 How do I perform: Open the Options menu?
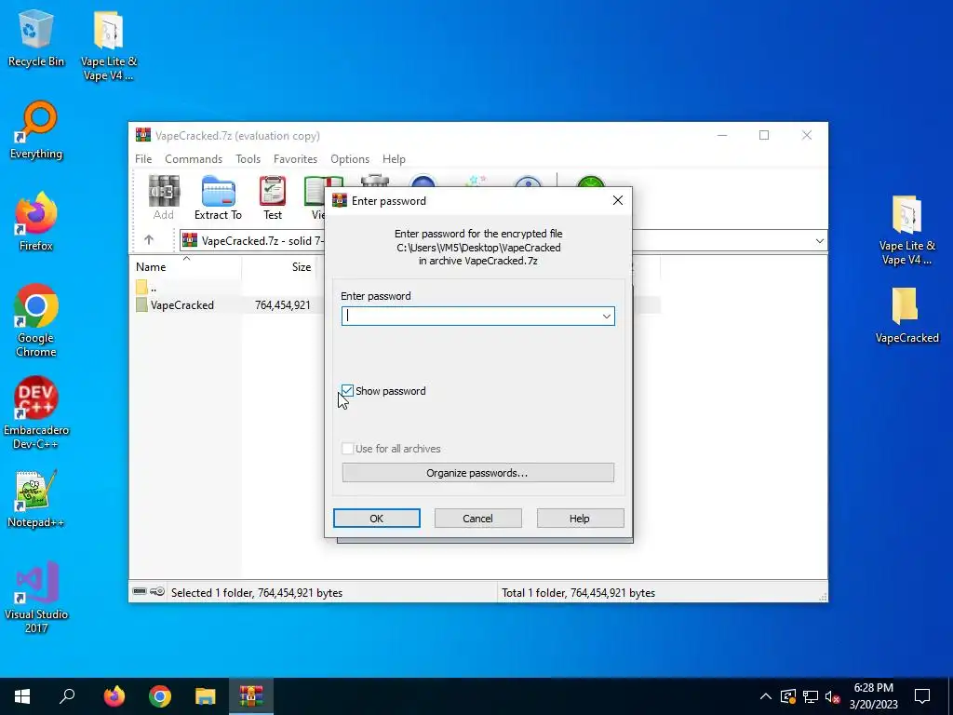point(350,158)
